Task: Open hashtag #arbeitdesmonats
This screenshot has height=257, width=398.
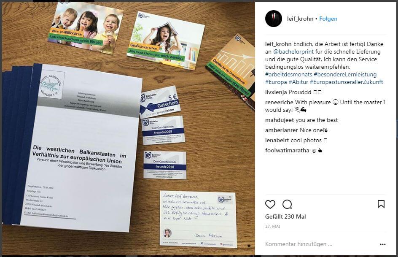Action: point(289,74)
